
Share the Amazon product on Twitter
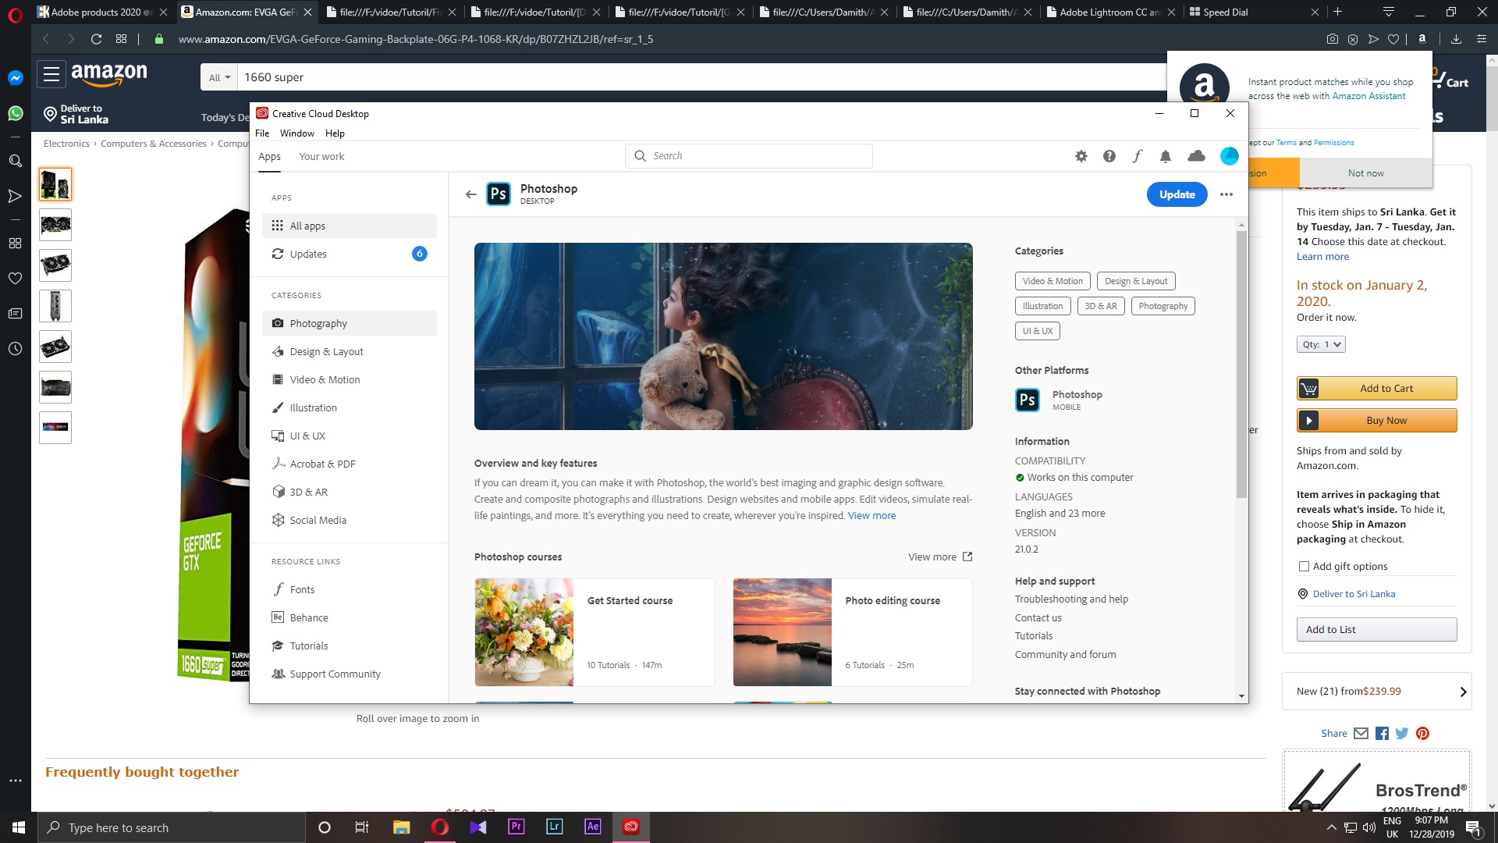[x=1402, y=734]
